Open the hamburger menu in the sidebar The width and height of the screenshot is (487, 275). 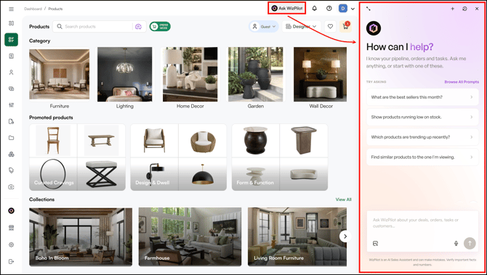point(11,9)
